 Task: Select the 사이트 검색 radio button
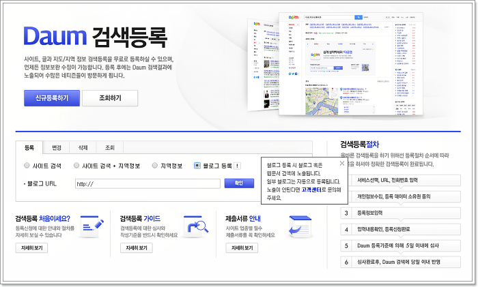27,166
